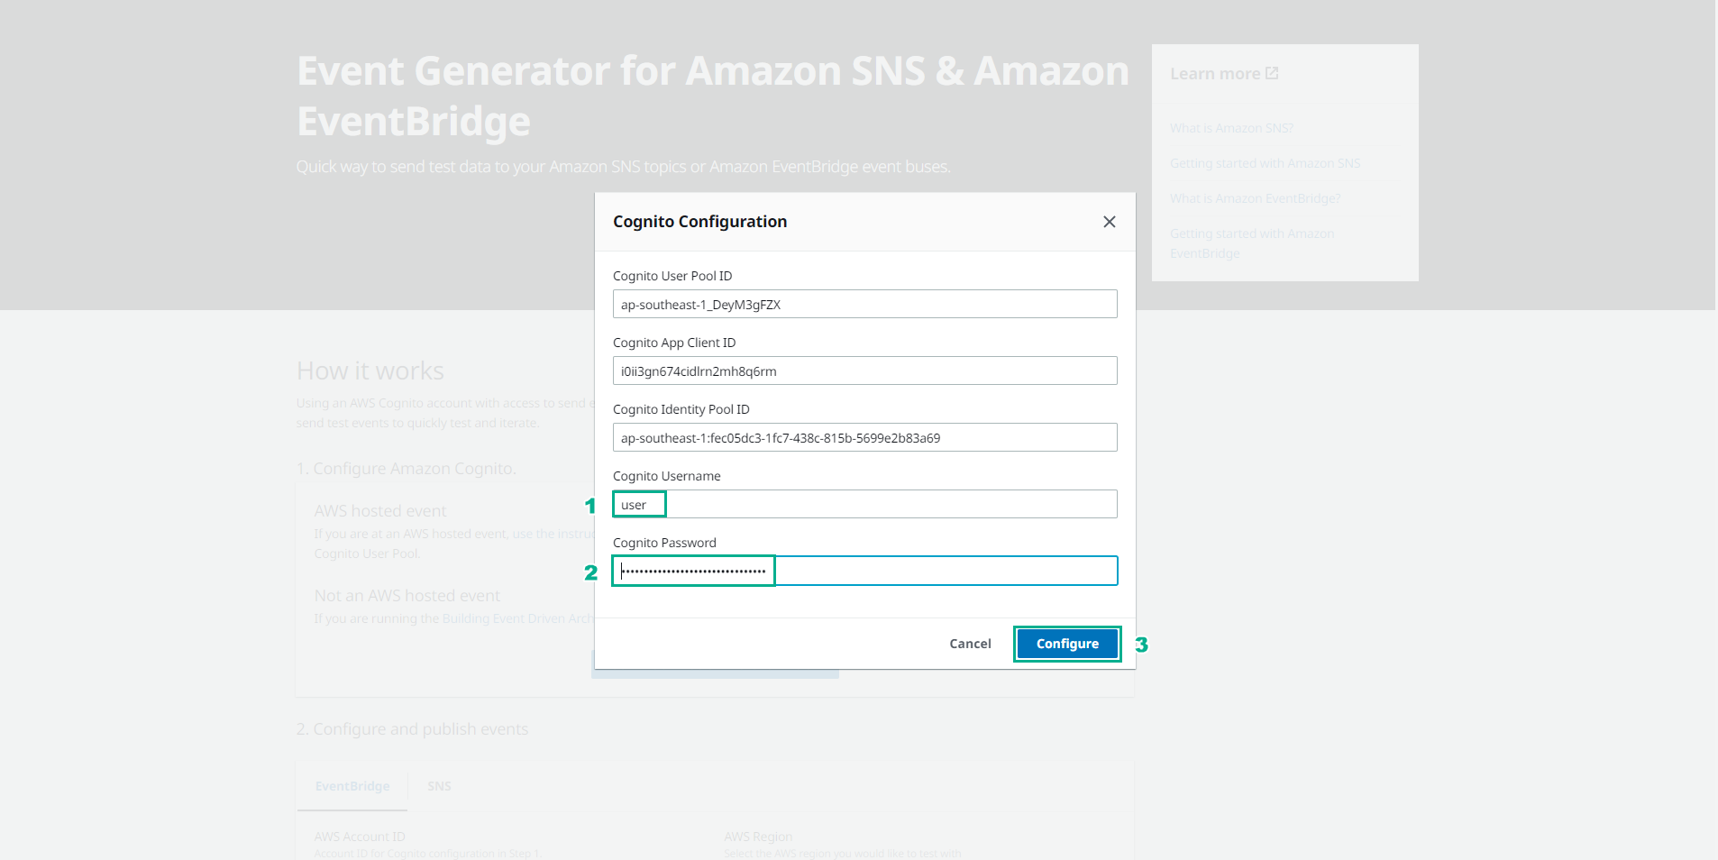Click '2. Configure and publish events' heading

tap(413, 729)
